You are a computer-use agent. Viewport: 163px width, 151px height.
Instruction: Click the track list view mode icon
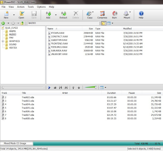click(102, 87)
